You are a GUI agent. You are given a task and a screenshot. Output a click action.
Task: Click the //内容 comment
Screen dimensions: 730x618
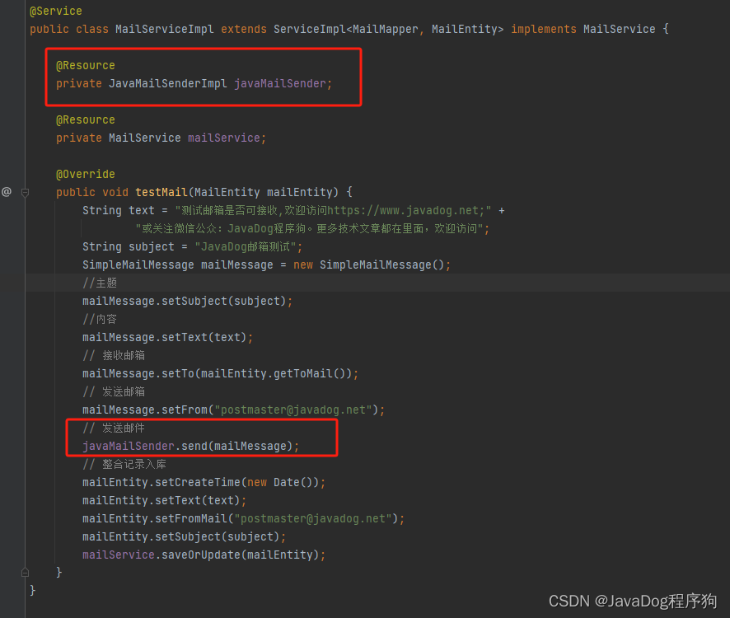tap(100, 320)
